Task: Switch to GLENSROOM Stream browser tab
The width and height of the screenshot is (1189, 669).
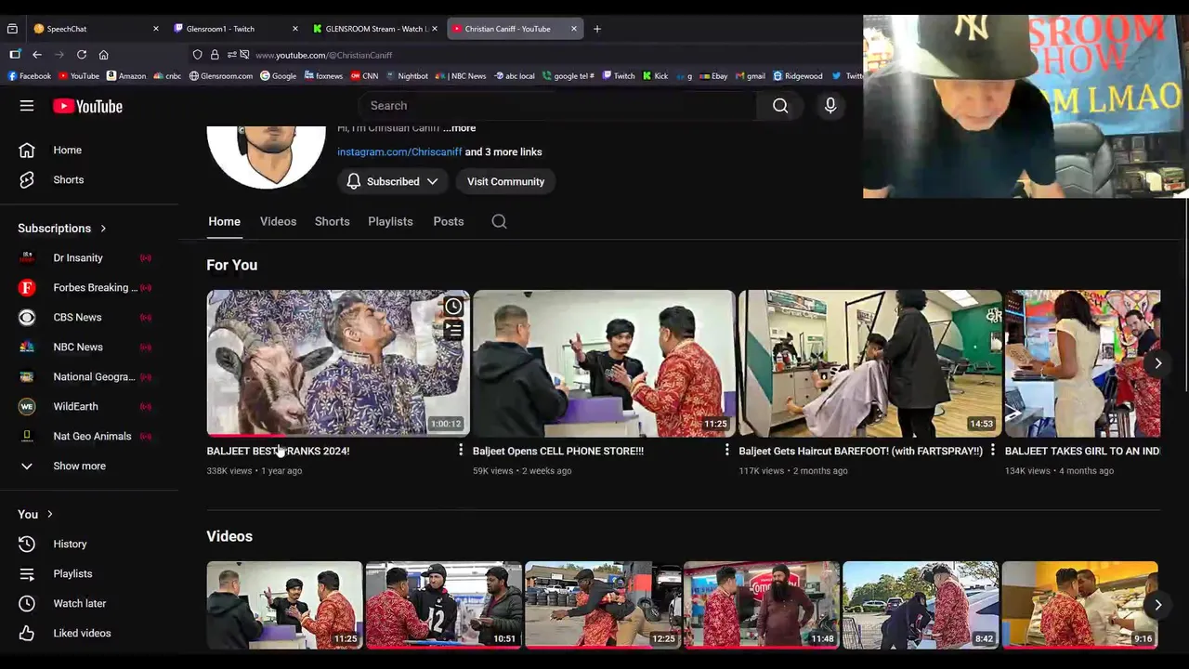Action: click(x=376, y=29)
